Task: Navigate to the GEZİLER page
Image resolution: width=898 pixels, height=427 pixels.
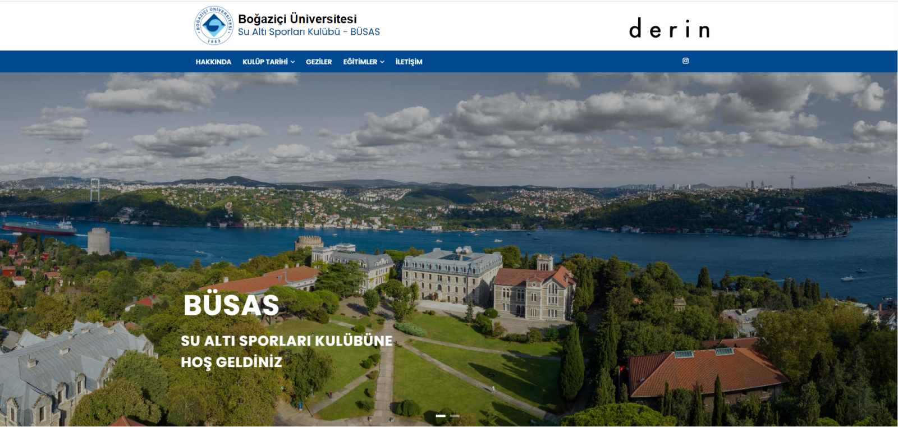Action: click(x=319, y=62)
